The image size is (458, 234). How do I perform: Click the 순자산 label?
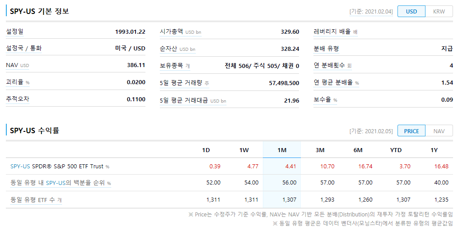[x=178, y=49]
